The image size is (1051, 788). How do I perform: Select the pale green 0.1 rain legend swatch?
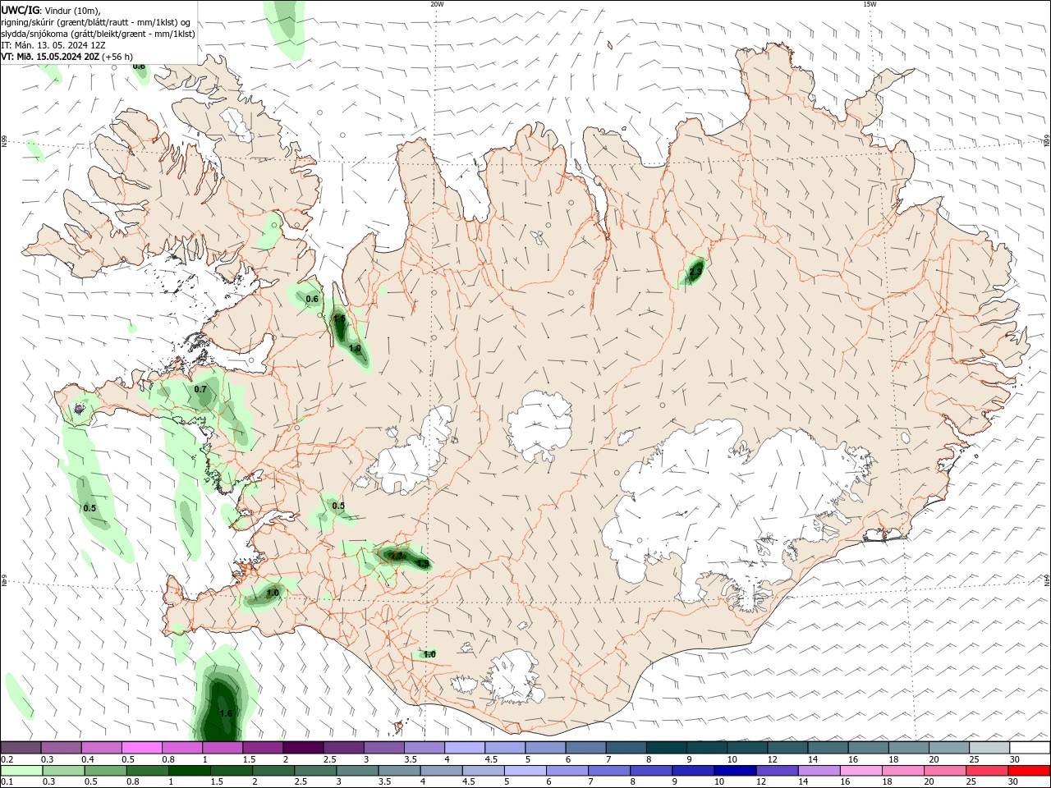click(21, 771)
